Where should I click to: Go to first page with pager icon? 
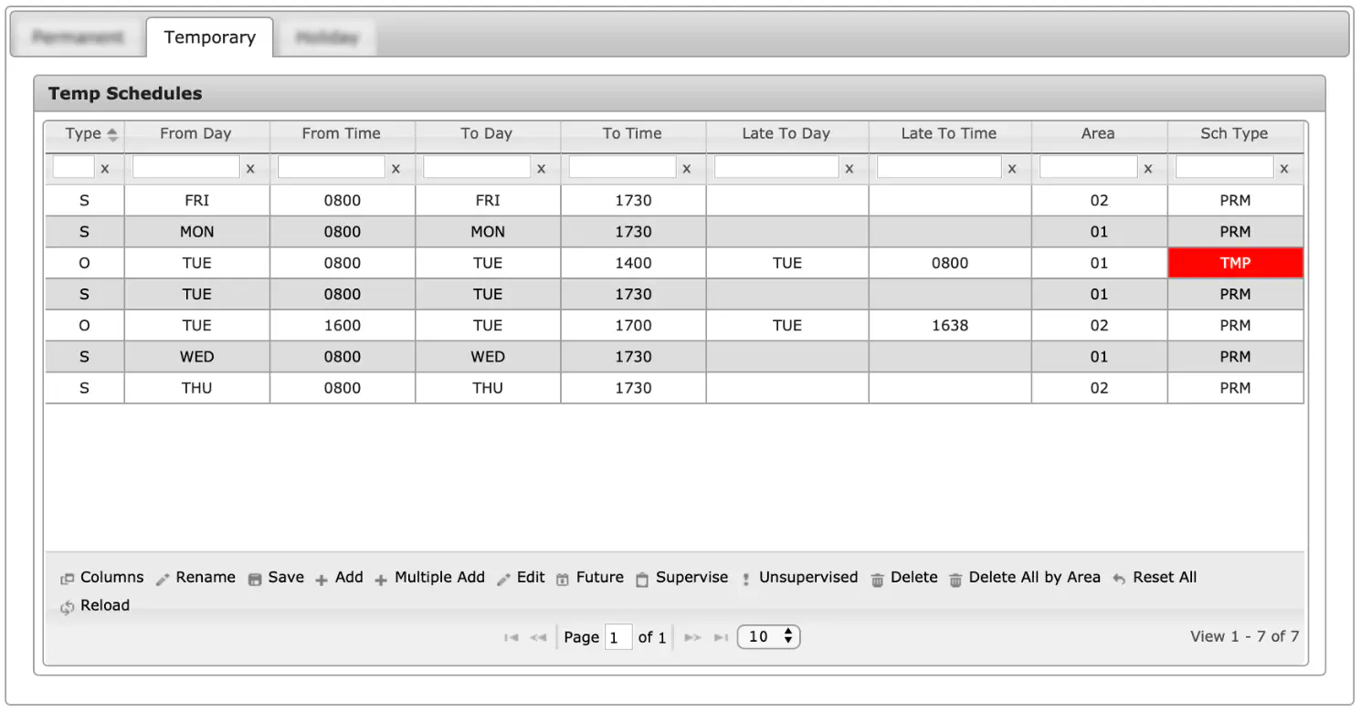(512, 637)
